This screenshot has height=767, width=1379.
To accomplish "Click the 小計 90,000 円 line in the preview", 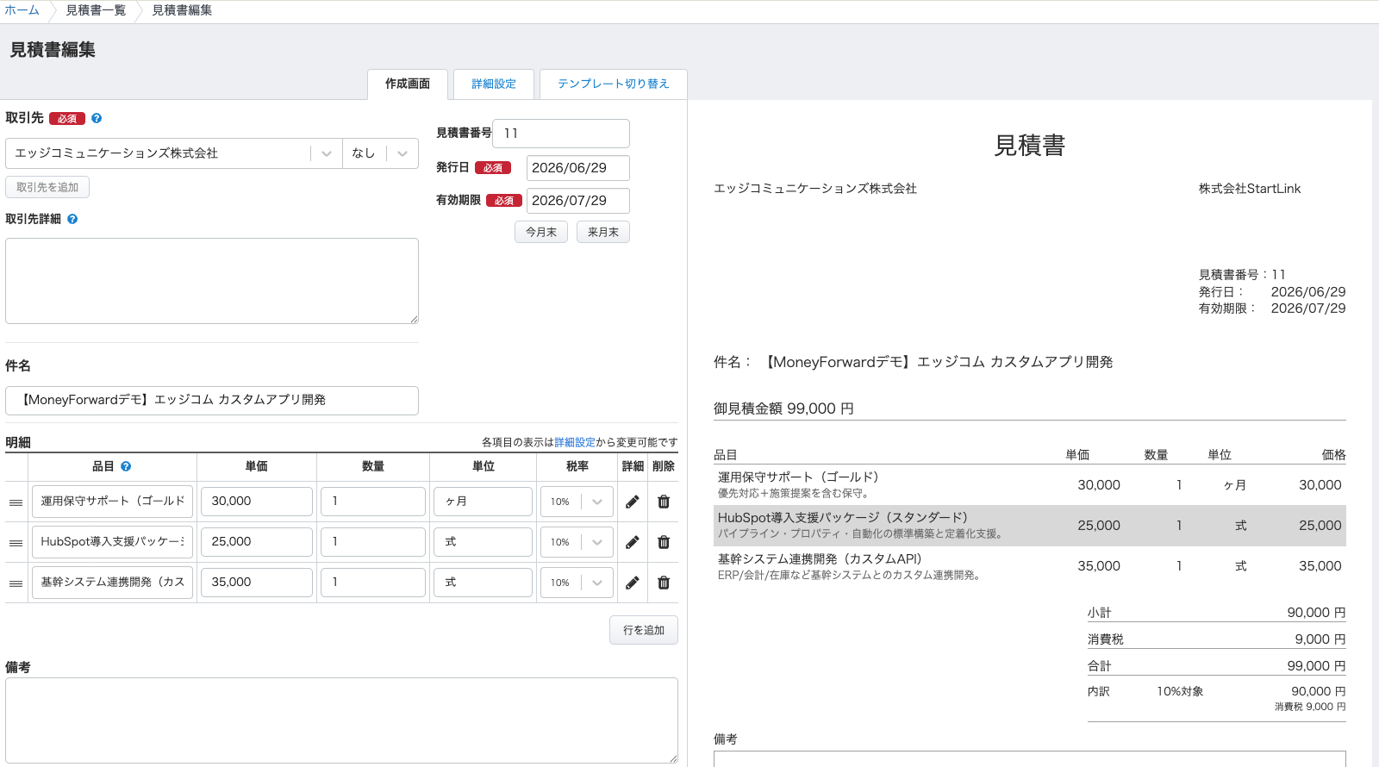I will coord(1217,613).
